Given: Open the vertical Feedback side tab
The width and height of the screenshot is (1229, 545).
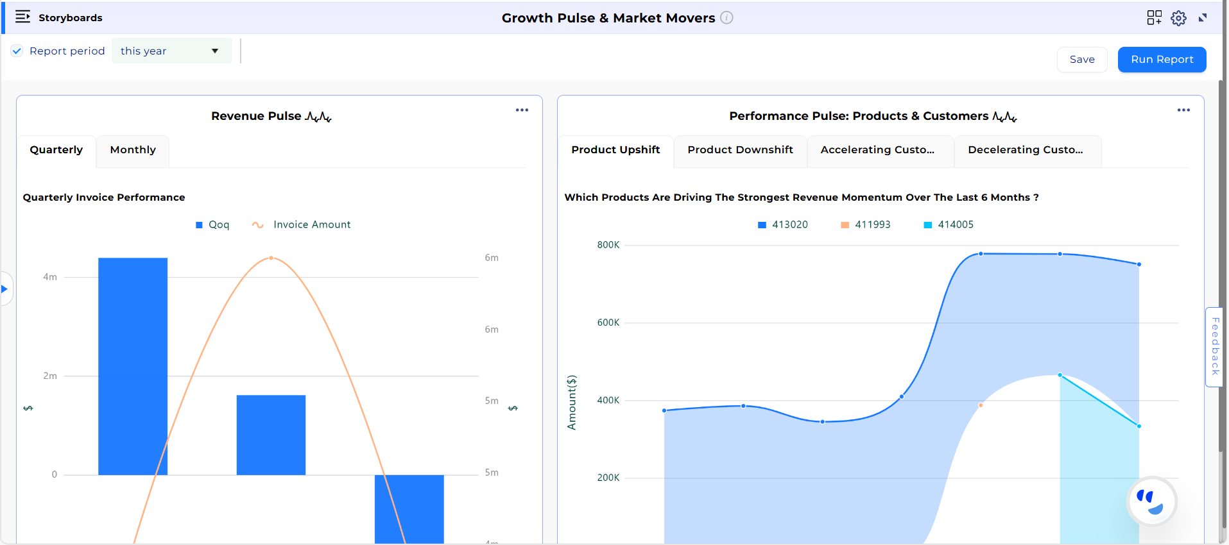Looking at the screenshot, I should (1214, 347).
